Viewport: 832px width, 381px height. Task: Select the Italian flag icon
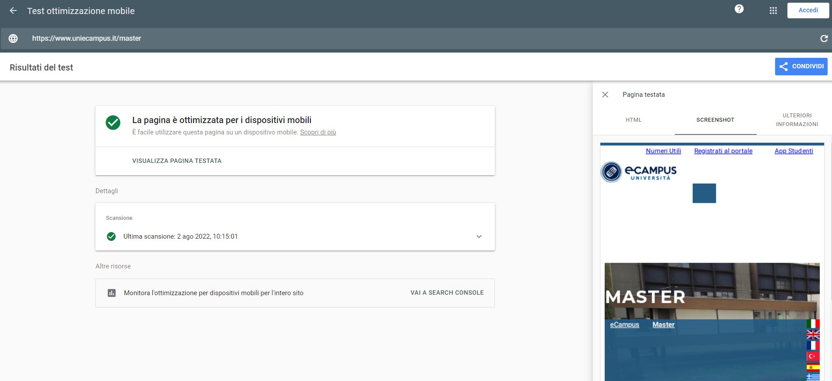(813, 324)
